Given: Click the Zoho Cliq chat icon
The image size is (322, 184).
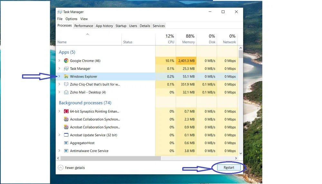Looking at the screenshot, I should coord(66,84).
